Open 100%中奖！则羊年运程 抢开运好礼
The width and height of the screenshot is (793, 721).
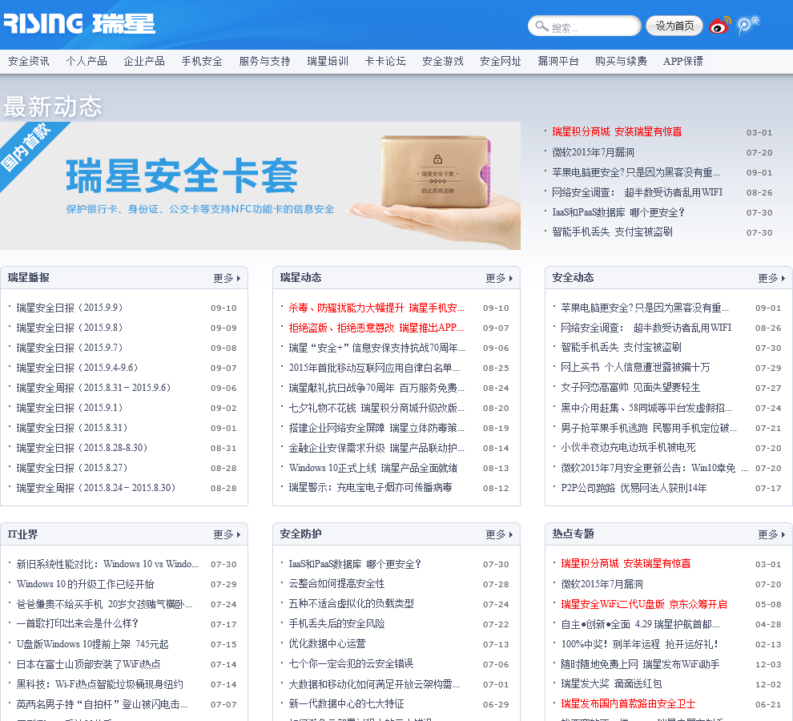[x=640, y=644]
